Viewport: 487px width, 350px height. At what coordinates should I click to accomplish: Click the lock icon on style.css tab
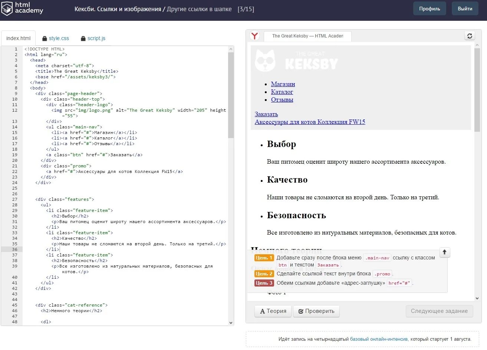(x=45, y=38)
